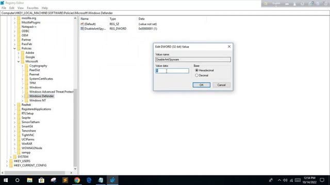Open the File menu

pos(4,8)
